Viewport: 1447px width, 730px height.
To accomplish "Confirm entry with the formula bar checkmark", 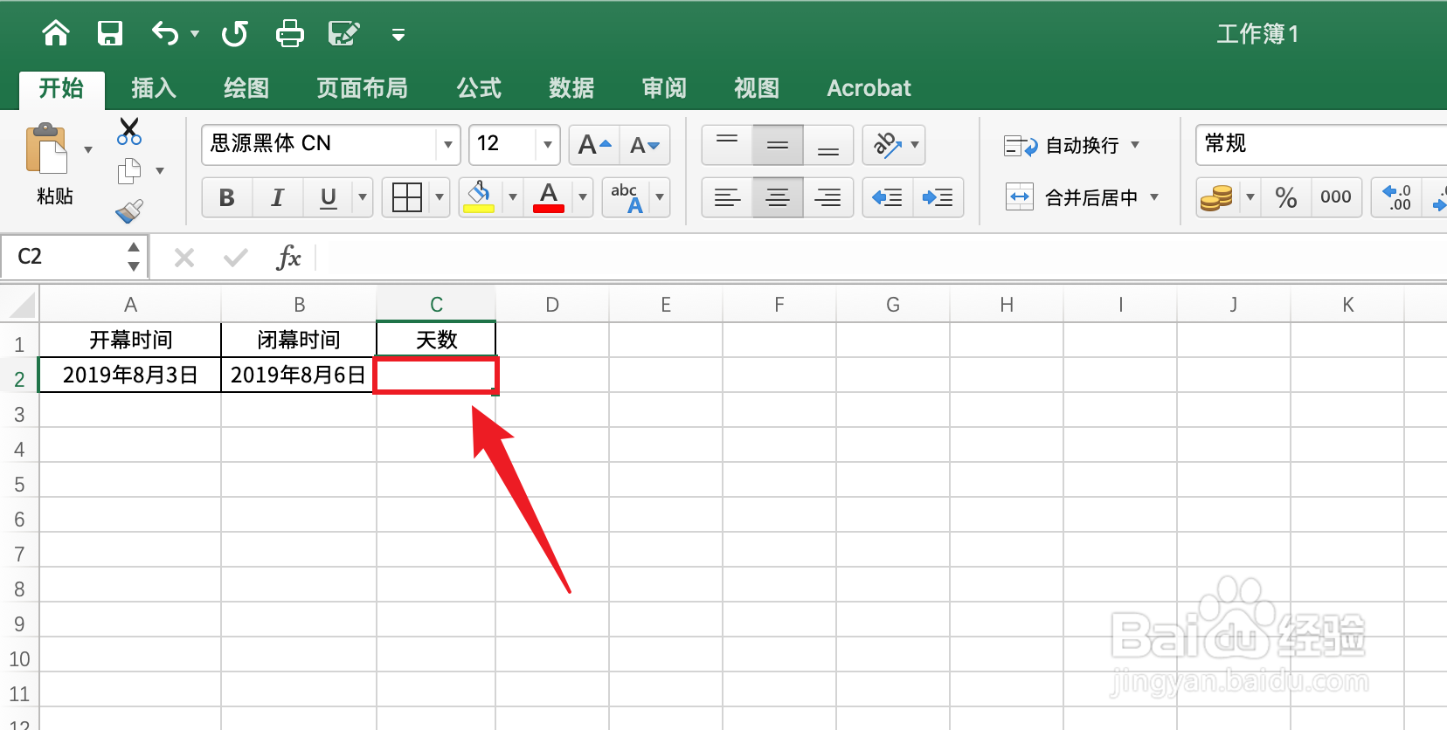I will [x=236, y=258].
